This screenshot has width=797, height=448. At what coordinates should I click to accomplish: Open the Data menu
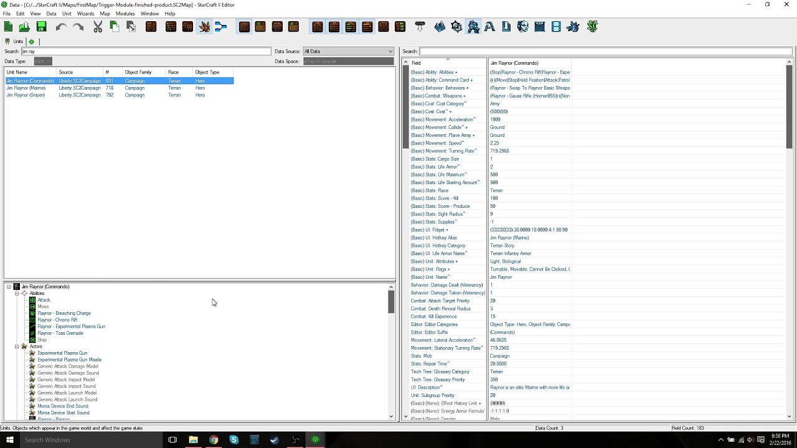pyautogui.click(x=51, y=14)
